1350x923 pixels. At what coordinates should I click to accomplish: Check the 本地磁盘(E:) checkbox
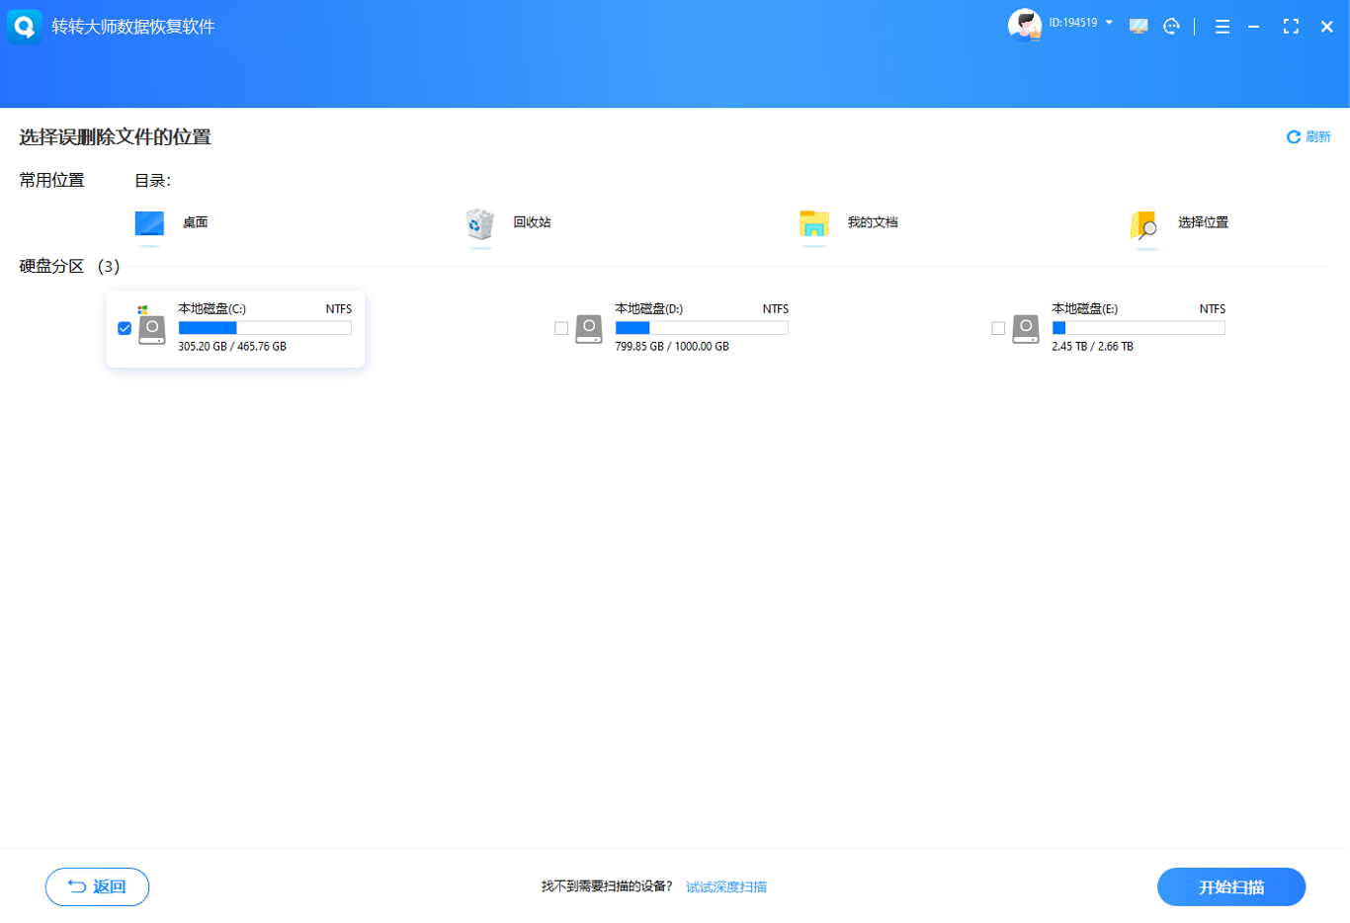[x=998, y=328]
